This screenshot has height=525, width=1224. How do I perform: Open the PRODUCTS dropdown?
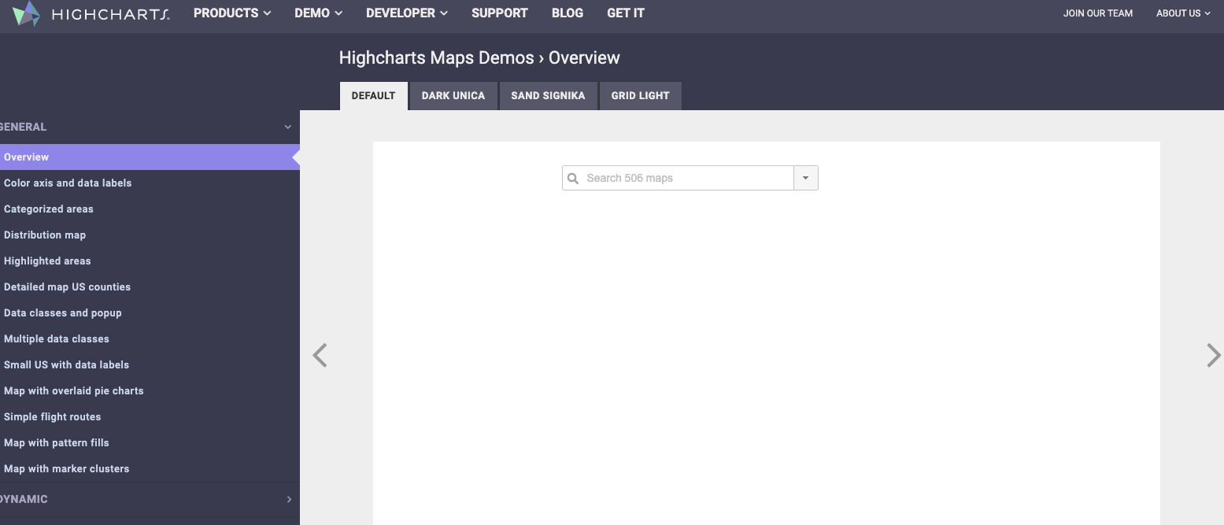click(x=231, y=13)
